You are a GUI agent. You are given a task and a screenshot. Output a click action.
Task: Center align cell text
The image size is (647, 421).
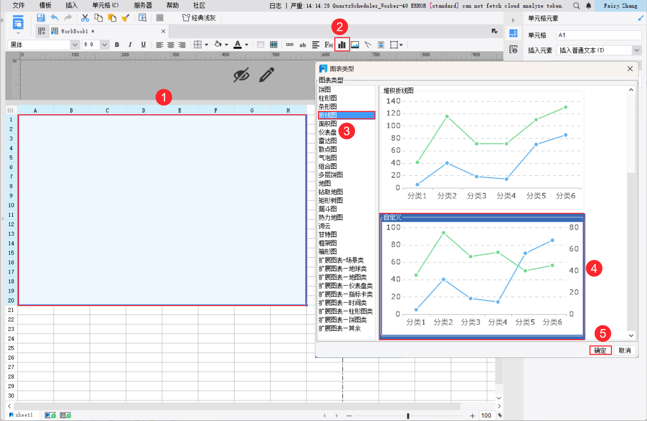(x=171, y=45)
